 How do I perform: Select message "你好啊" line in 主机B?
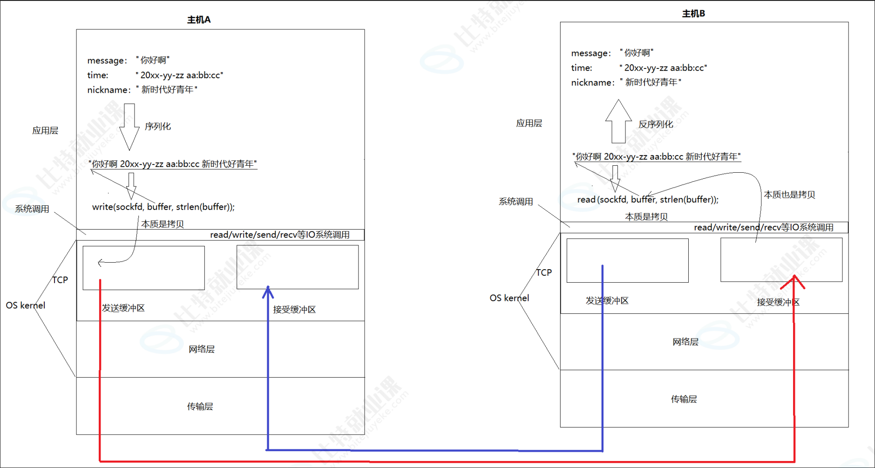point(612,53)
